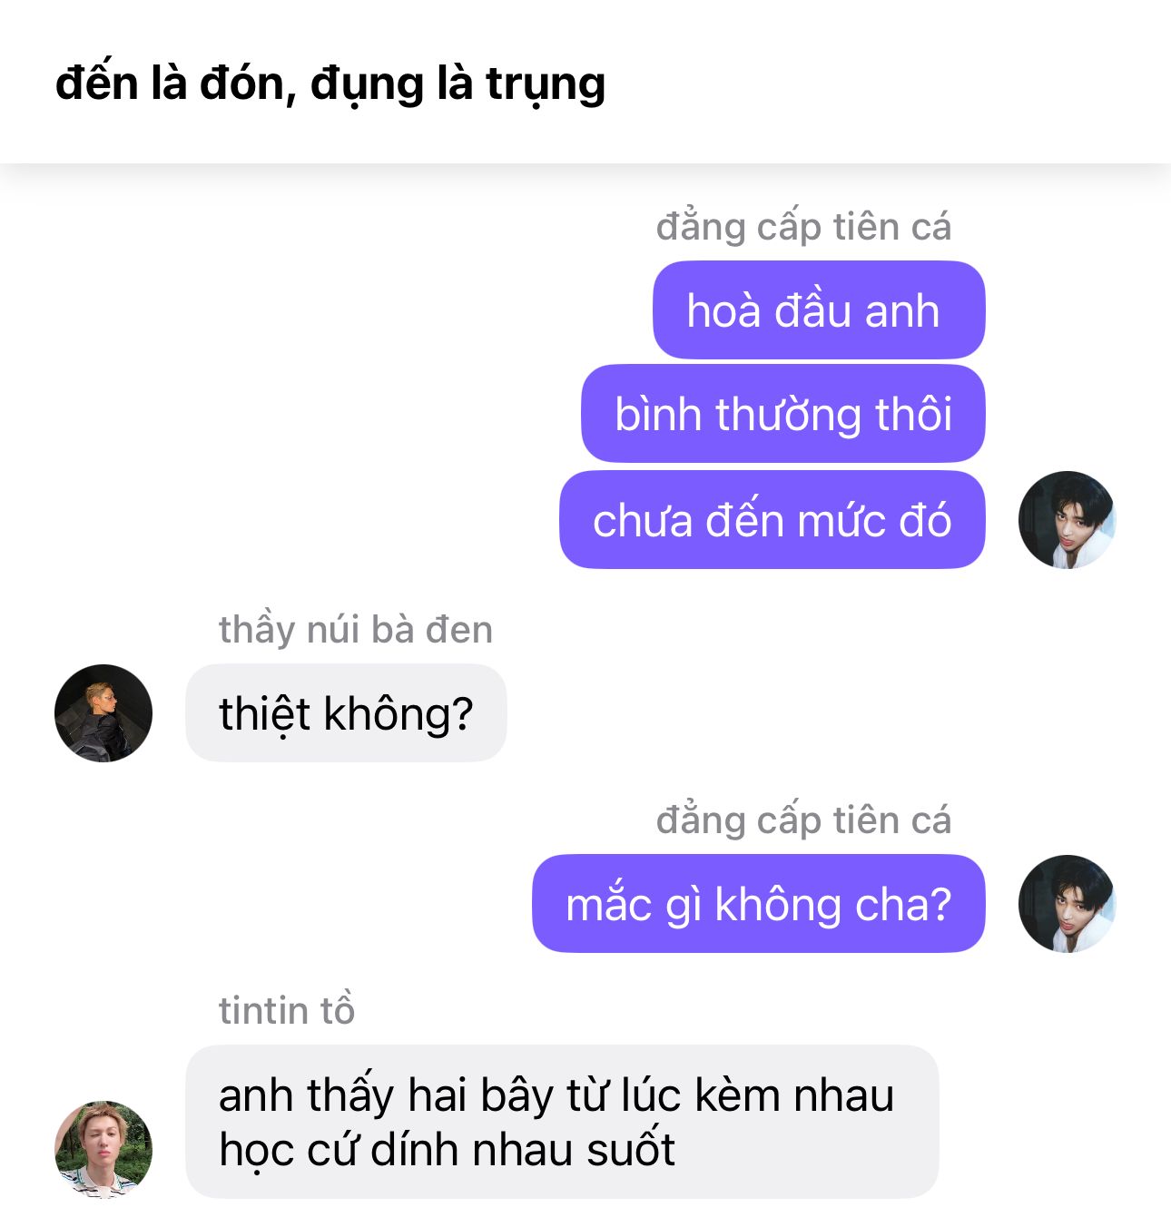Click the sender name "thầy núi bà đen"

tap(356, 630)
